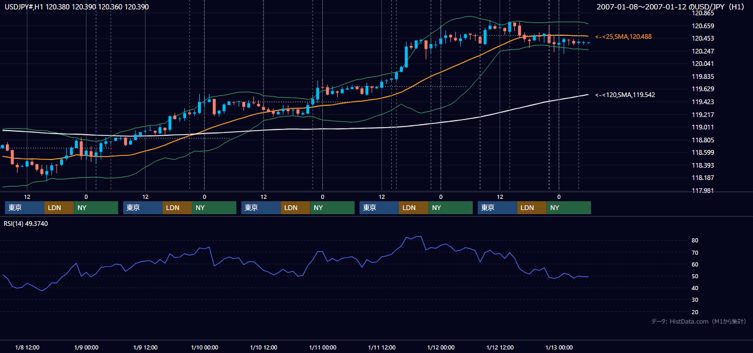This screenshot has height=353, width=753.
Task: Select price axis value 120.453
Action: pyautogui.click(x=704, y=39)
